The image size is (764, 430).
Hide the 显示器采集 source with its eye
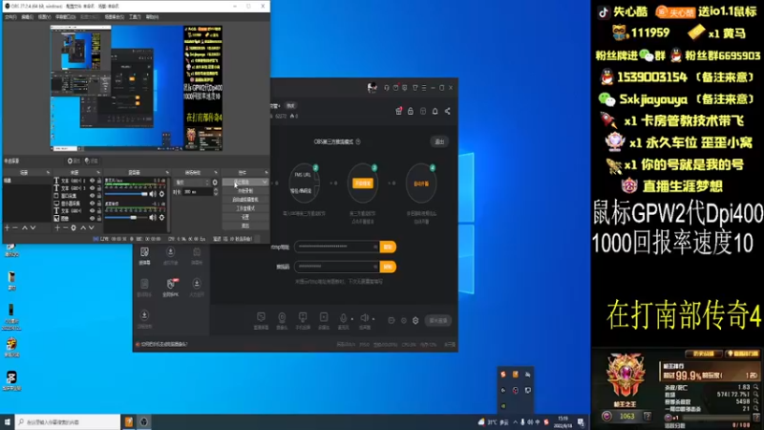(x=92, y=204)
